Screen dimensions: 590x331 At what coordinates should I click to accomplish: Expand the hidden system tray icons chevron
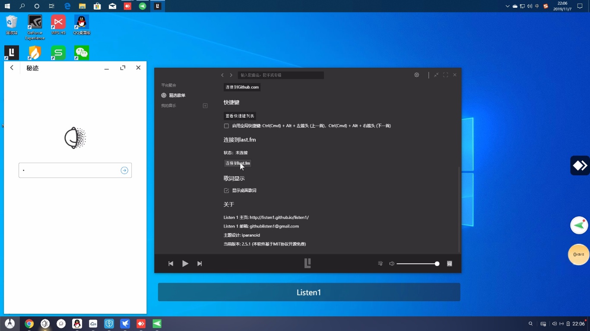(508, 6)
